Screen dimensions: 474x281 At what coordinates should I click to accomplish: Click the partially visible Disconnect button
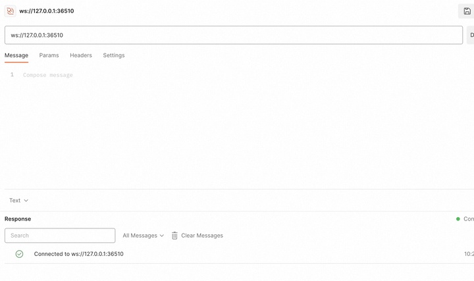tap(470, 35)
